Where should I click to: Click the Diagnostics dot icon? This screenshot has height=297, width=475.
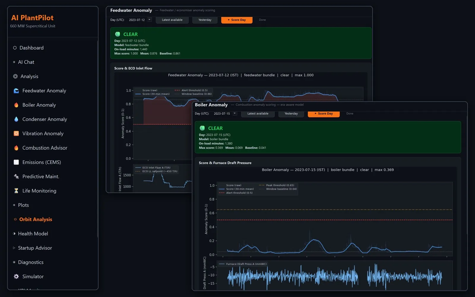pos(14,262)
